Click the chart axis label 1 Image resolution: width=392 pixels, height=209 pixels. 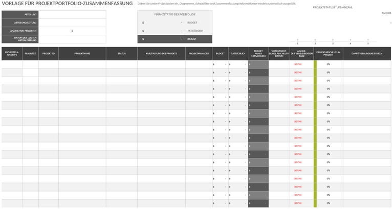[297, 44]
